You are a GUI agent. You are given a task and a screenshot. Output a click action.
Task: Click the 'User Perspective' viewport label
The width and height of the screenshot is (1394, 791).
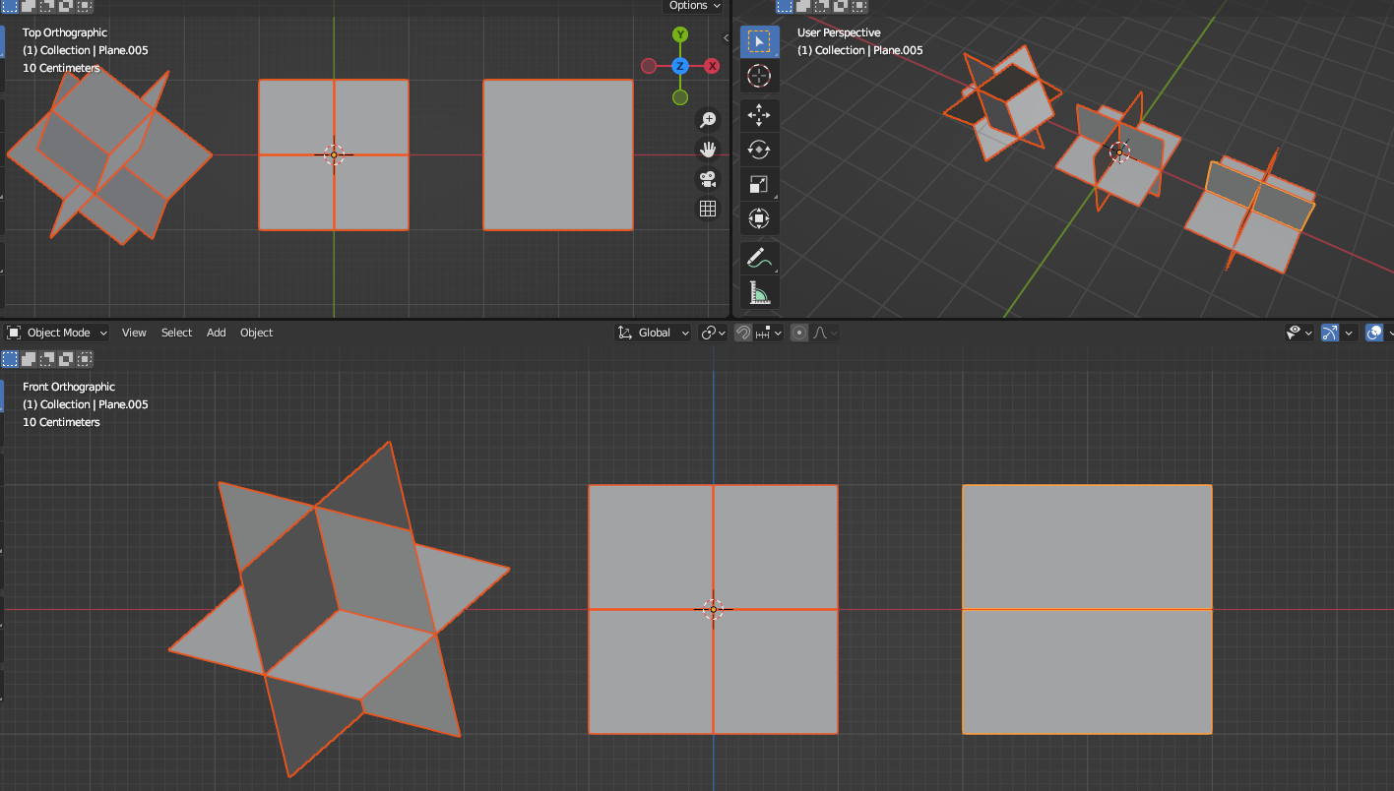(x=839, y=32)
